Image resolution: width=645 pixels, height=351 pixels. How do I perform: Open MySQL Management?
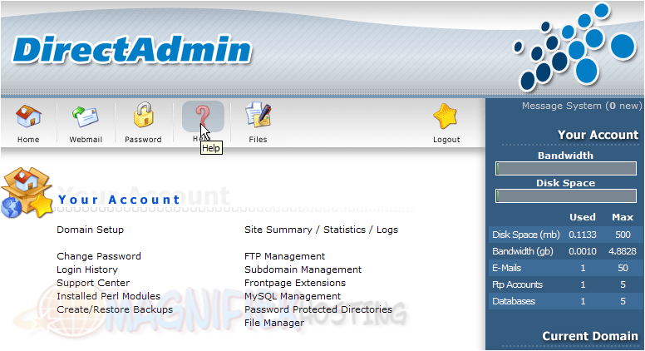pos(293,296)
